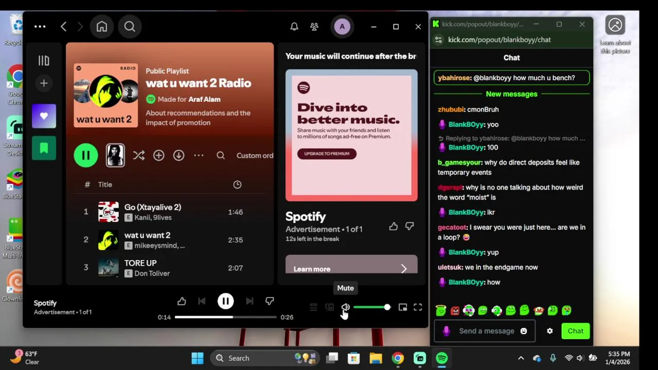Image resolution: width=658 pixels, height=370 pixels.
Task: Search within the playlist
Action: 221,155
